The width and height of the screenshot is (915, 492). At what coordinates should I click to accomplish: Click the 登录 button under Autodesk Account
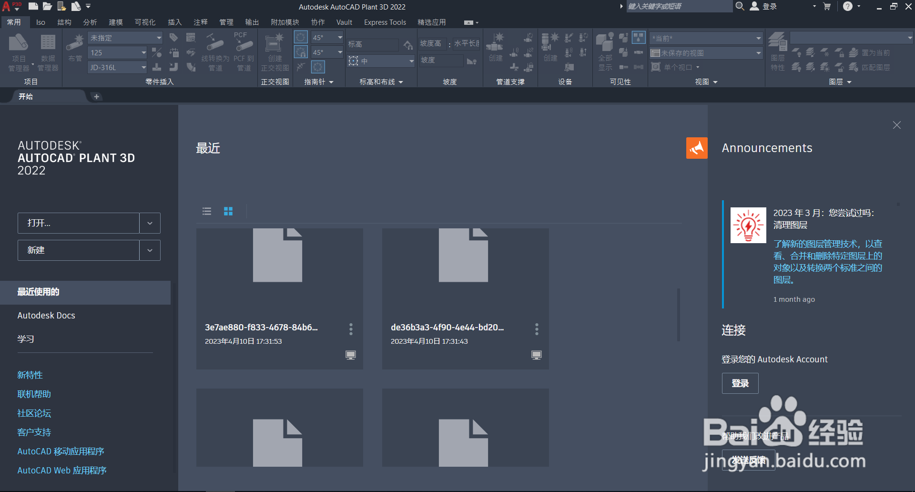[x=740, y=383]
